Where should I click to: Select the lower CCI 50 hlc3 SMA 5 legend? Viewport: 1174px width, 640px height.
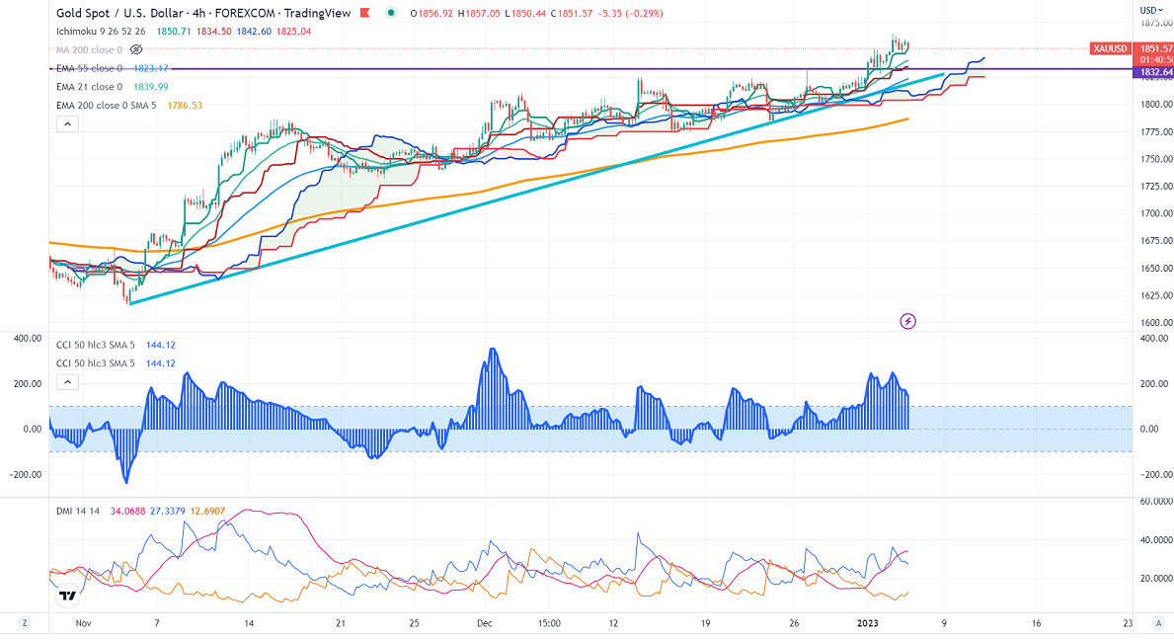(x=96, y=363)
